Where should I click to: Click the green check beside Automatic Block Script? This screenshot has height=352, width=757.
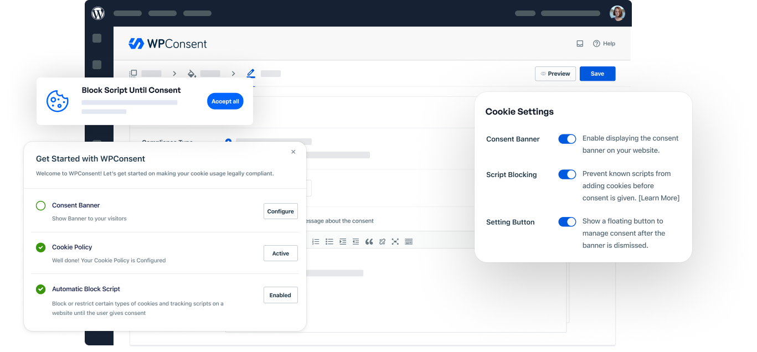(41, 289)
